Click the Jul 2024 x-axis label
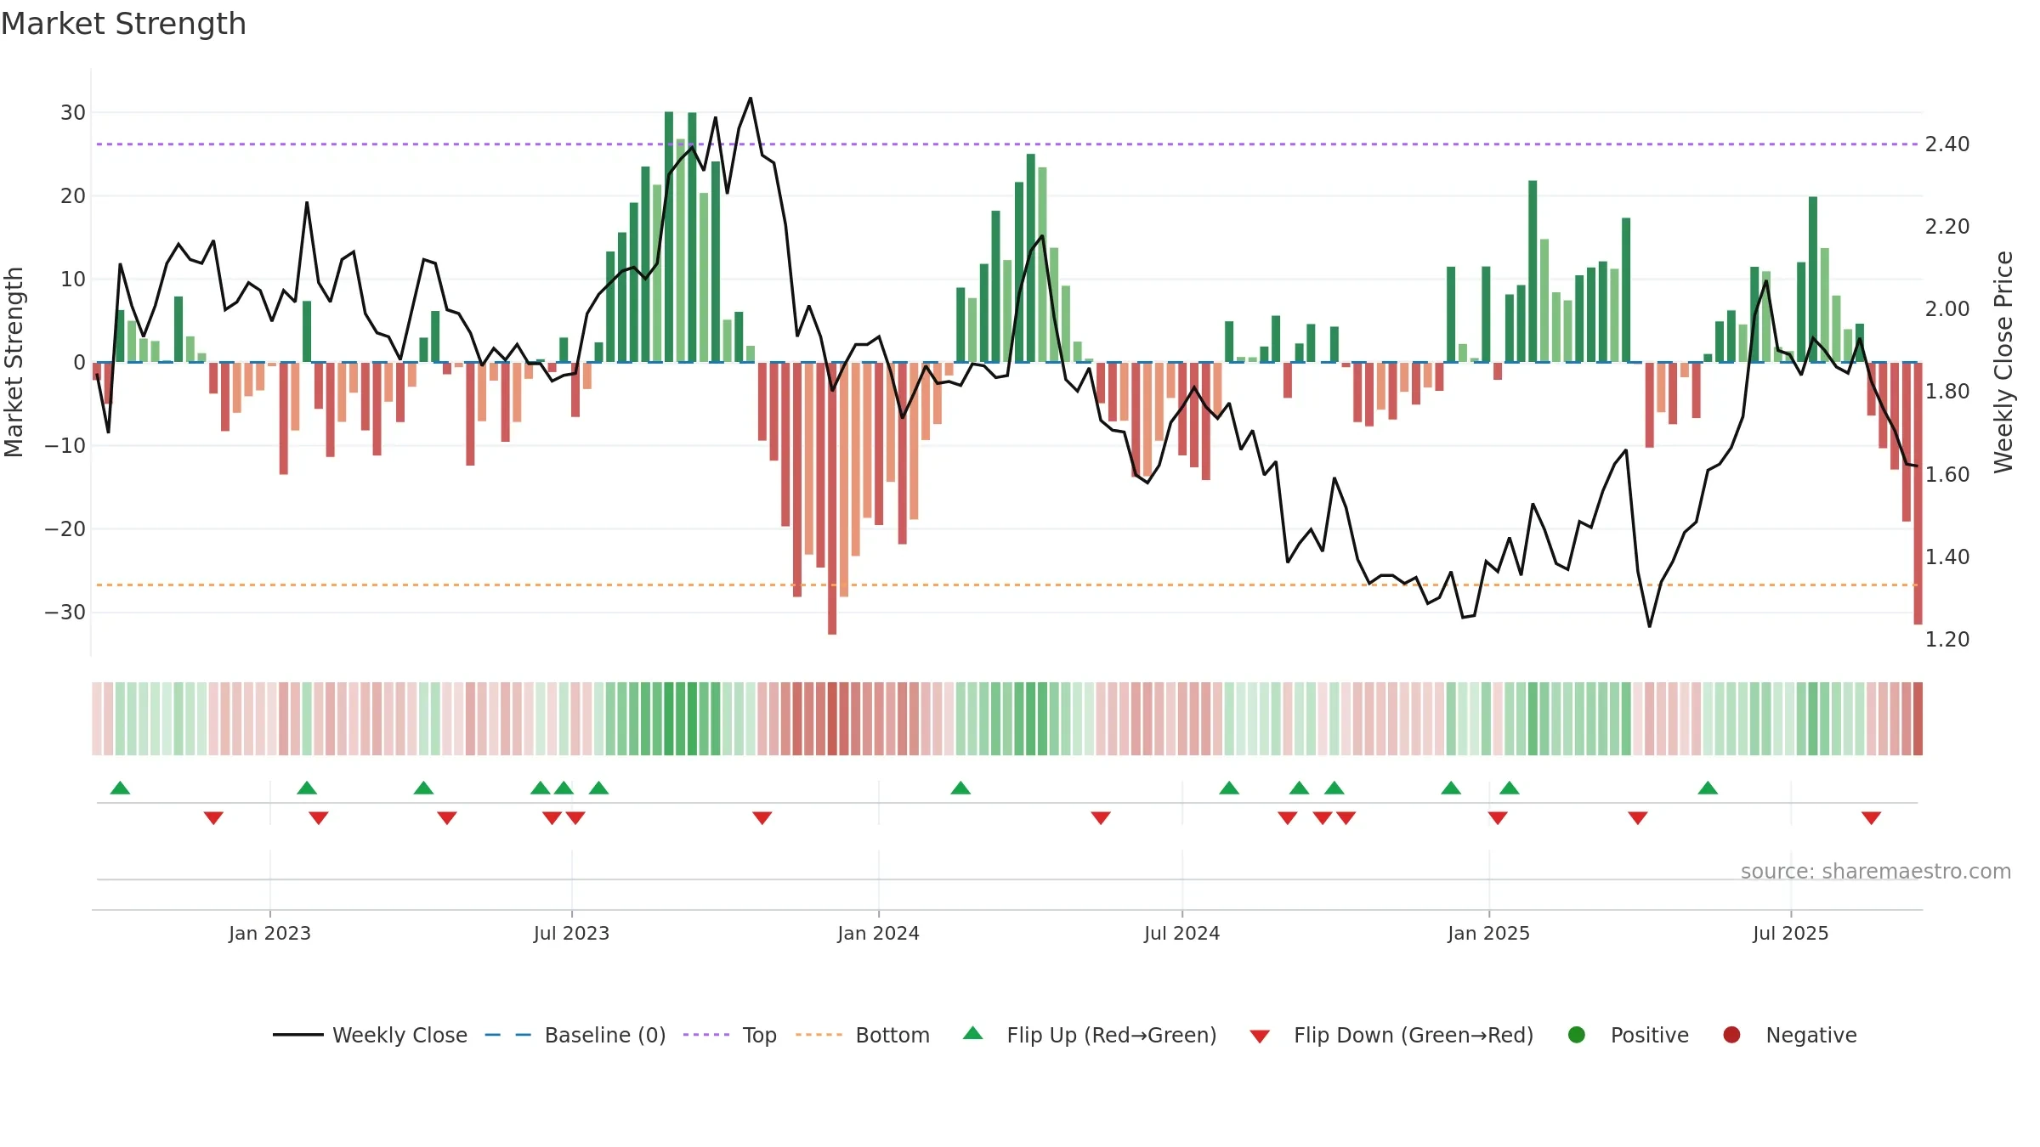The width and height of the screenshot is (2040, 1147). (1181, 933)
